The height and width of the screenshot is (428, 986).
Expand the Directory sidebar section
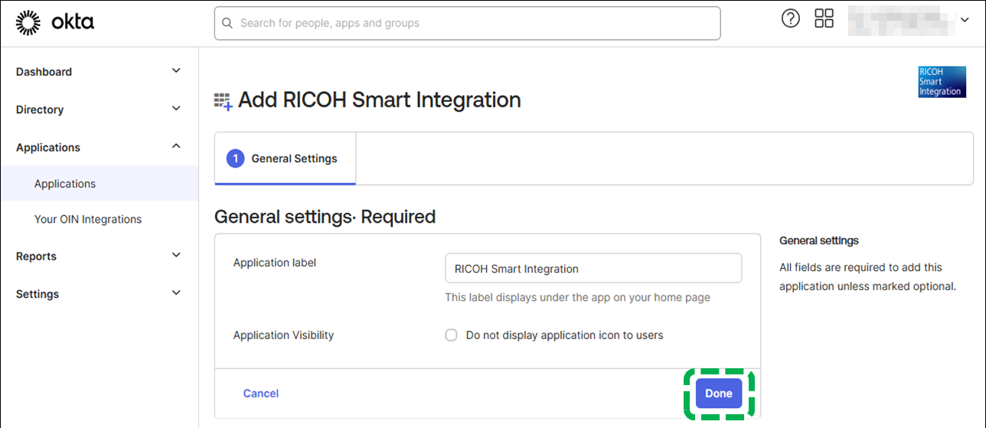click(x=98, y=109)
